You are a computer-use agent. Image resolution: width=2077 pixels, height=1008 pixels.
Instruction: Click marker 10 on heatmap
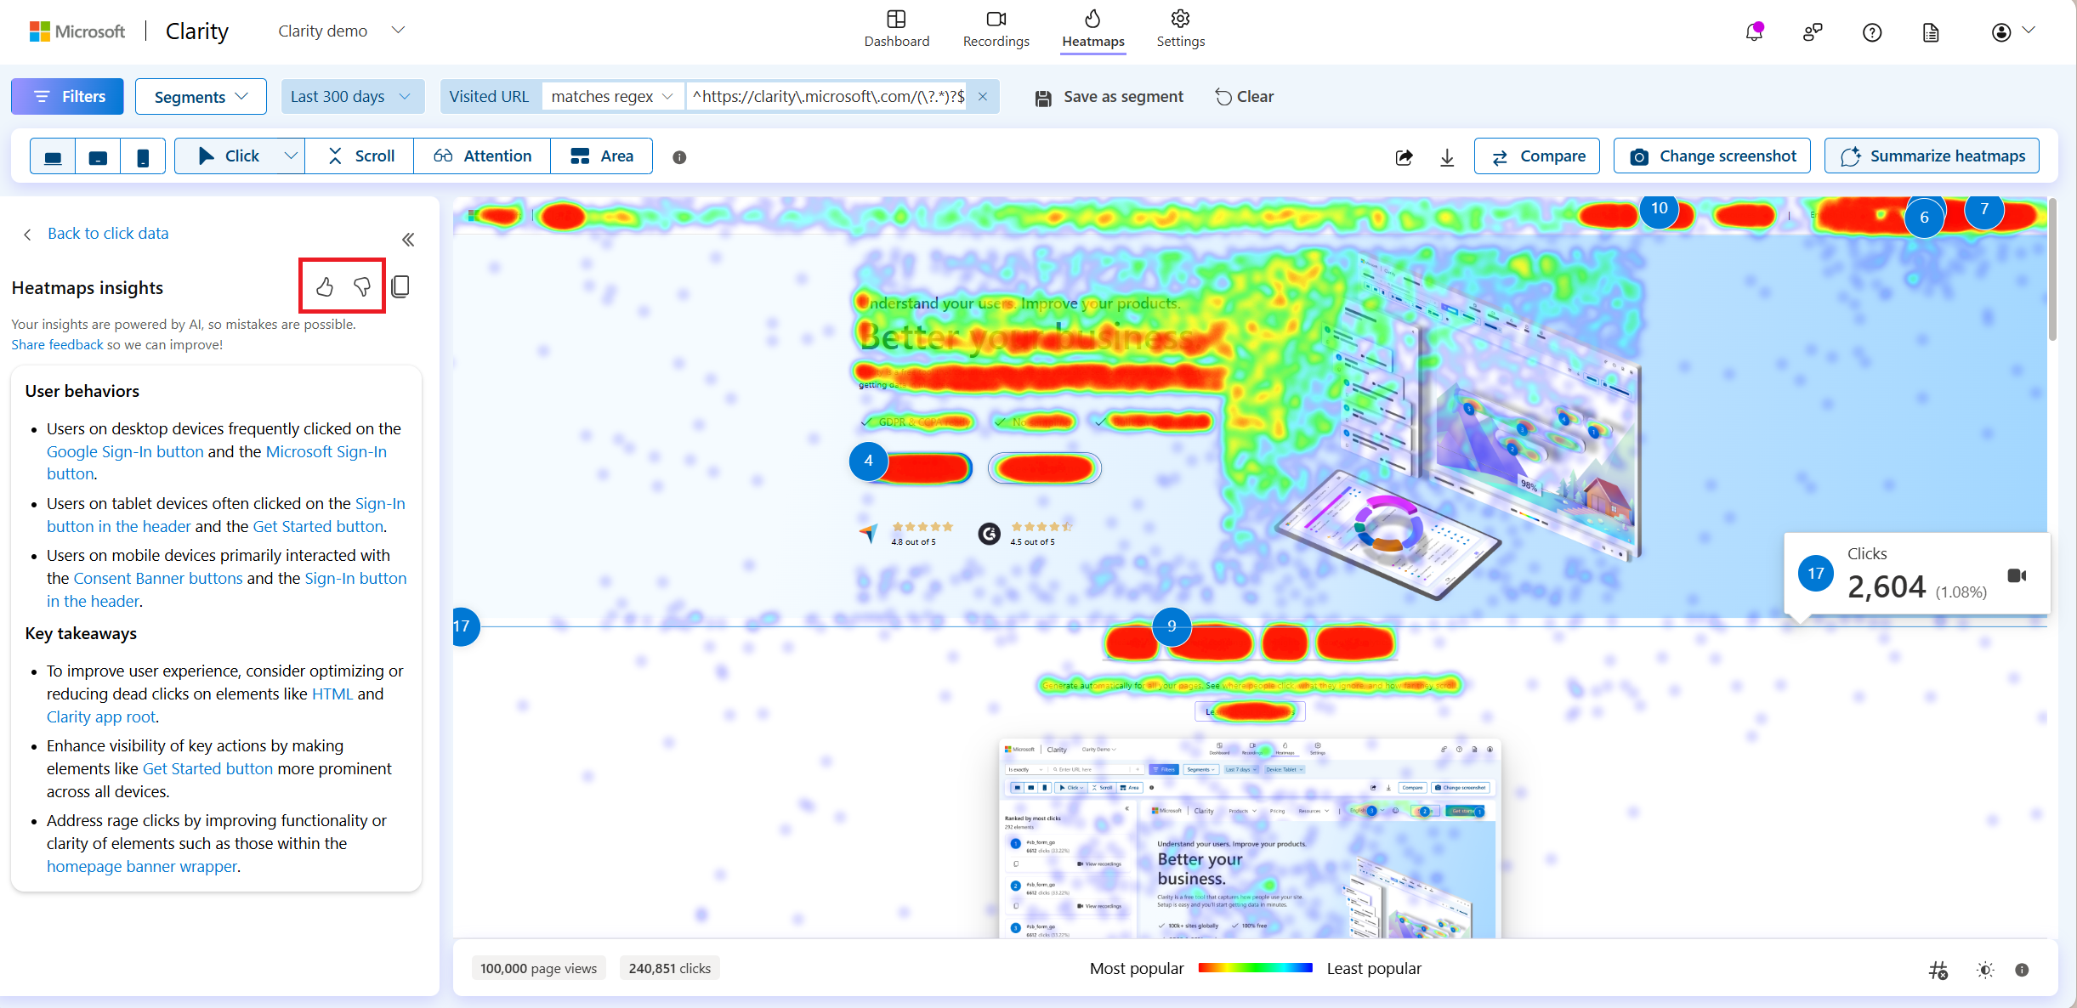pos(1659,208)
